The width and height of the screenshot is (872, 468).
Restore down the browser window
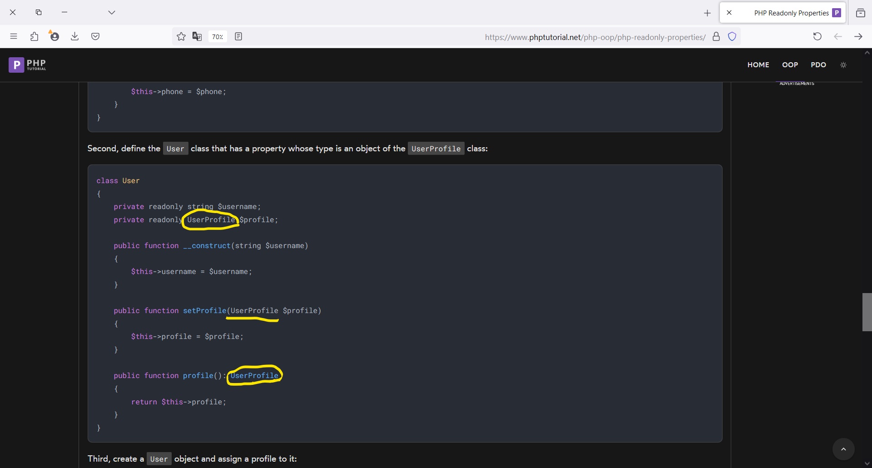tap(39, 12)
